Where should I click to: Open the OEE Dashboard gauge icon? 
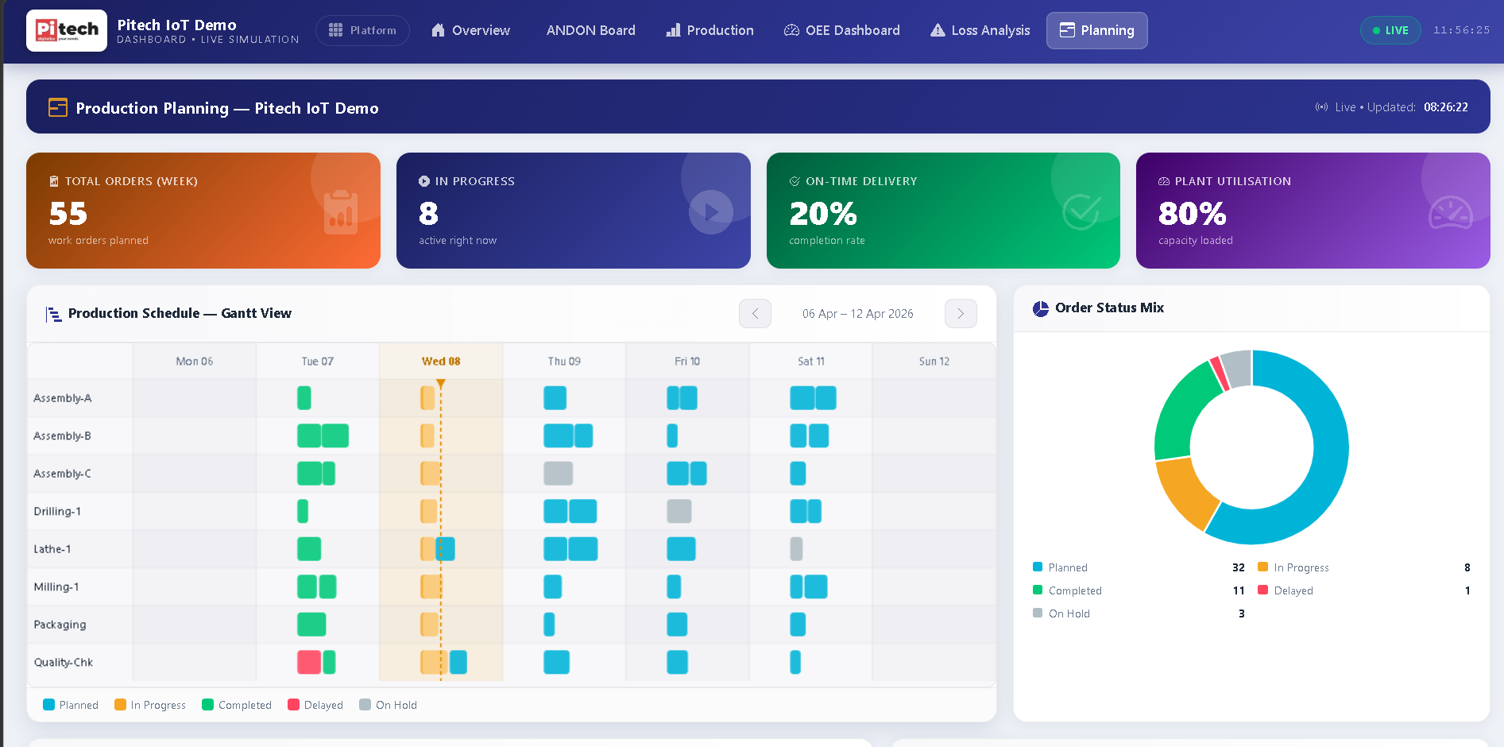[791, 30]
